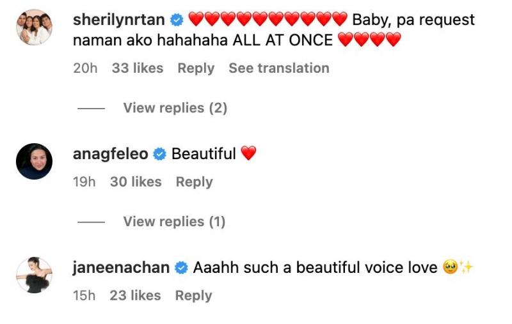Screen dimensions: 512x324
Task: View the 33 likes list
Action: tap(138, 68)
